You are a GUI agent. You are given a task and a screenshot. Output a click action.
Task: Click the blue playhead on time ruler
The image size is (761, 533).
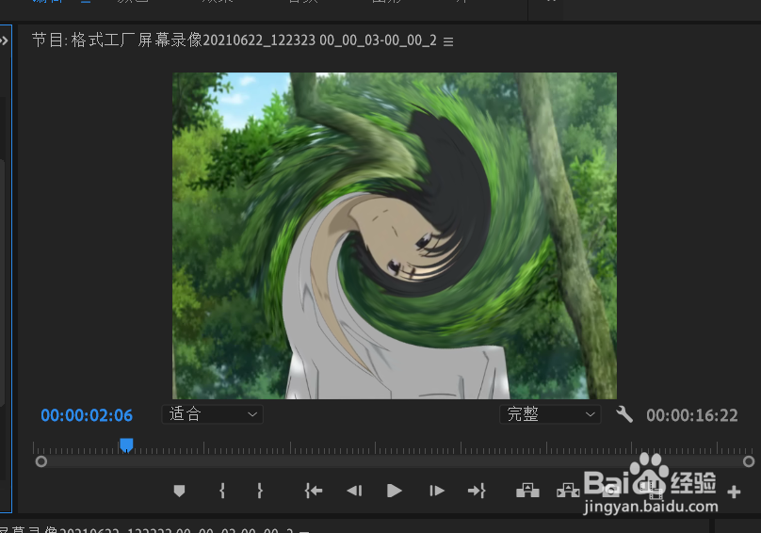(x=126, y=445)
